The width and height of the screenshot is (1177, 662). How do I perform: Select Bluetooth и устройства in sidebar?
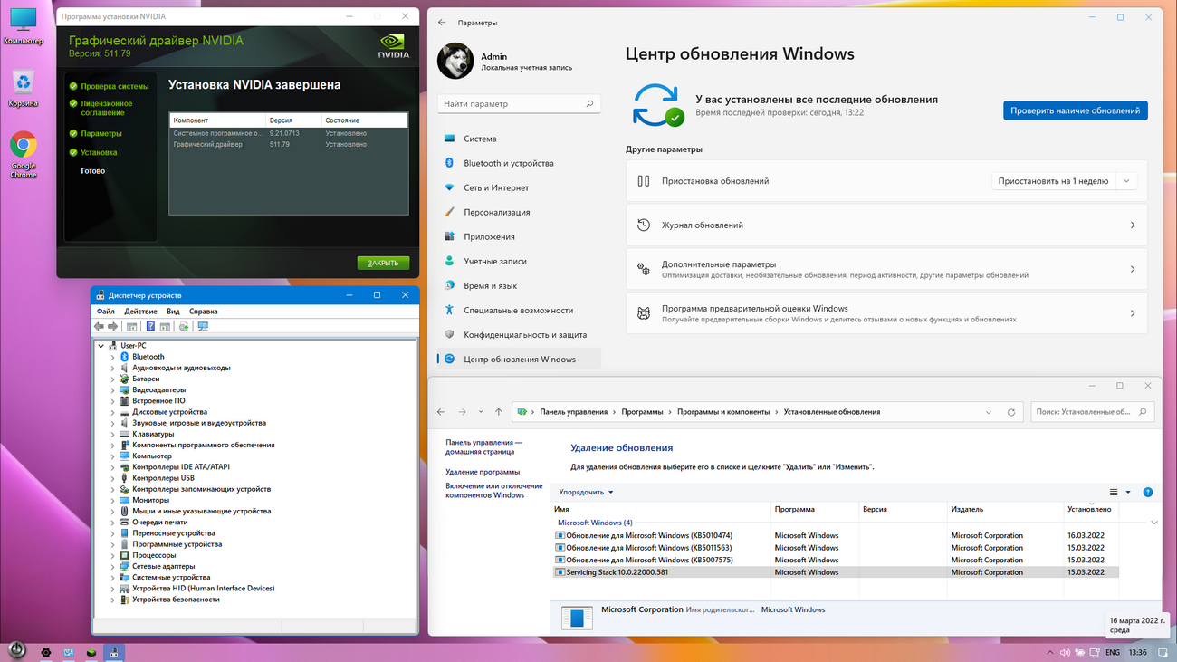click(x=519, y=164)
